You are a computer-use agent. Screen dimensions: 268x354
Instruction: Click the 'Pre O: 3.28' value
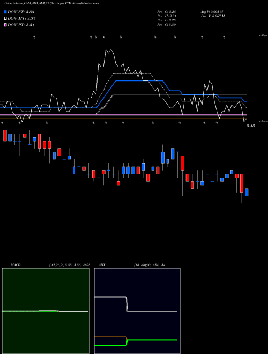pos(167,11)
